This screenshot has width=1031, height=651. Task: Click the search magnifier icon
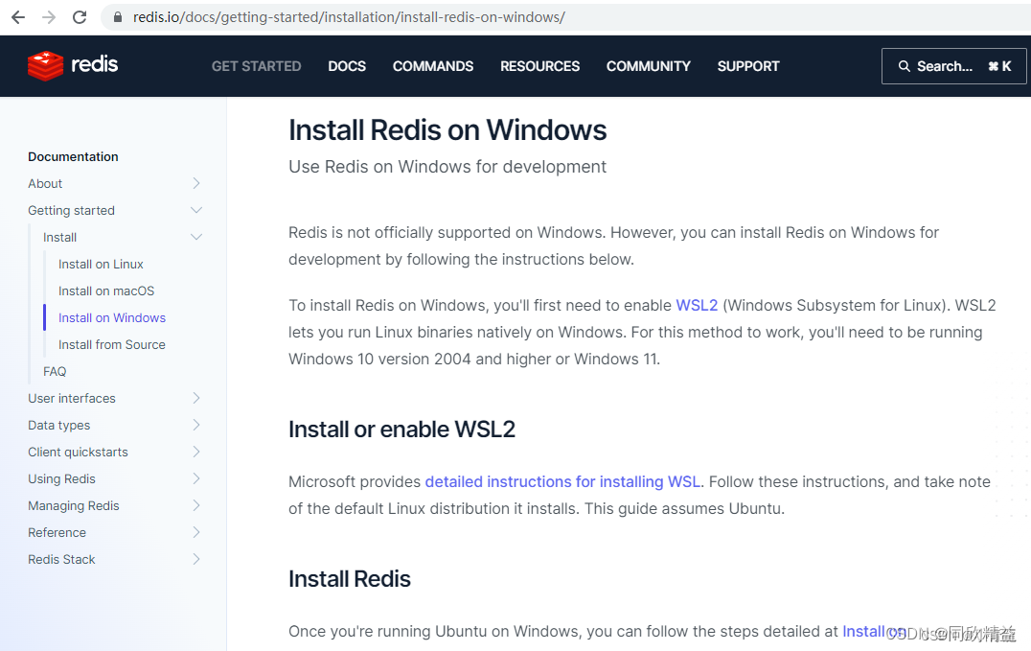pyautogui.click(x=905, y=66)
